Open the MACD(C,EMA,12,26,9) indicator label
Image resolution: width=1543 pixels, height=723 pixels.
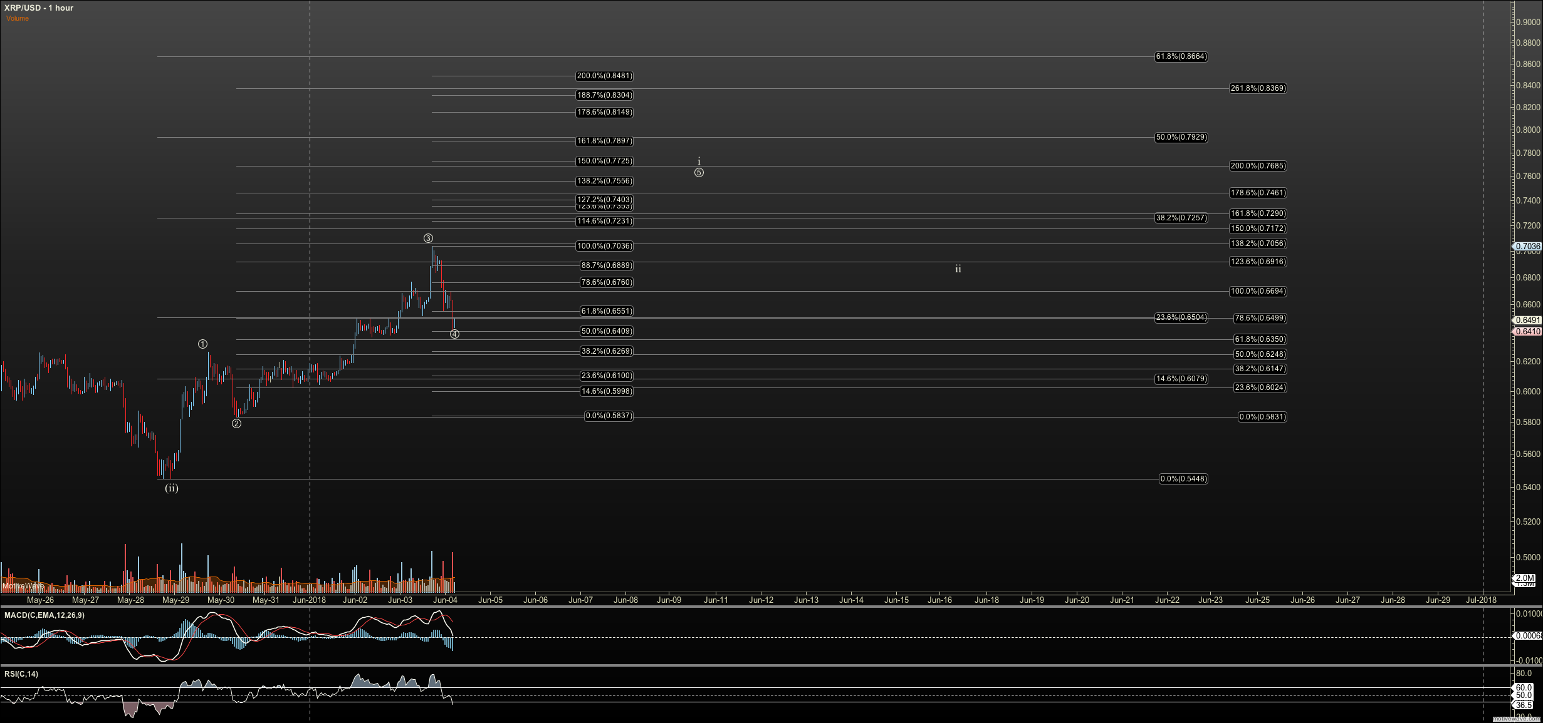[x=44, y=615]
